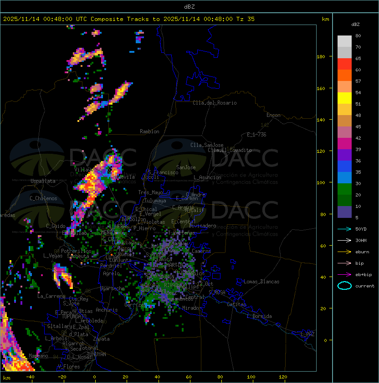Click the 'Ugarteche' place label
The height and width of the screenshot is (383, 379).
[113, 289]
